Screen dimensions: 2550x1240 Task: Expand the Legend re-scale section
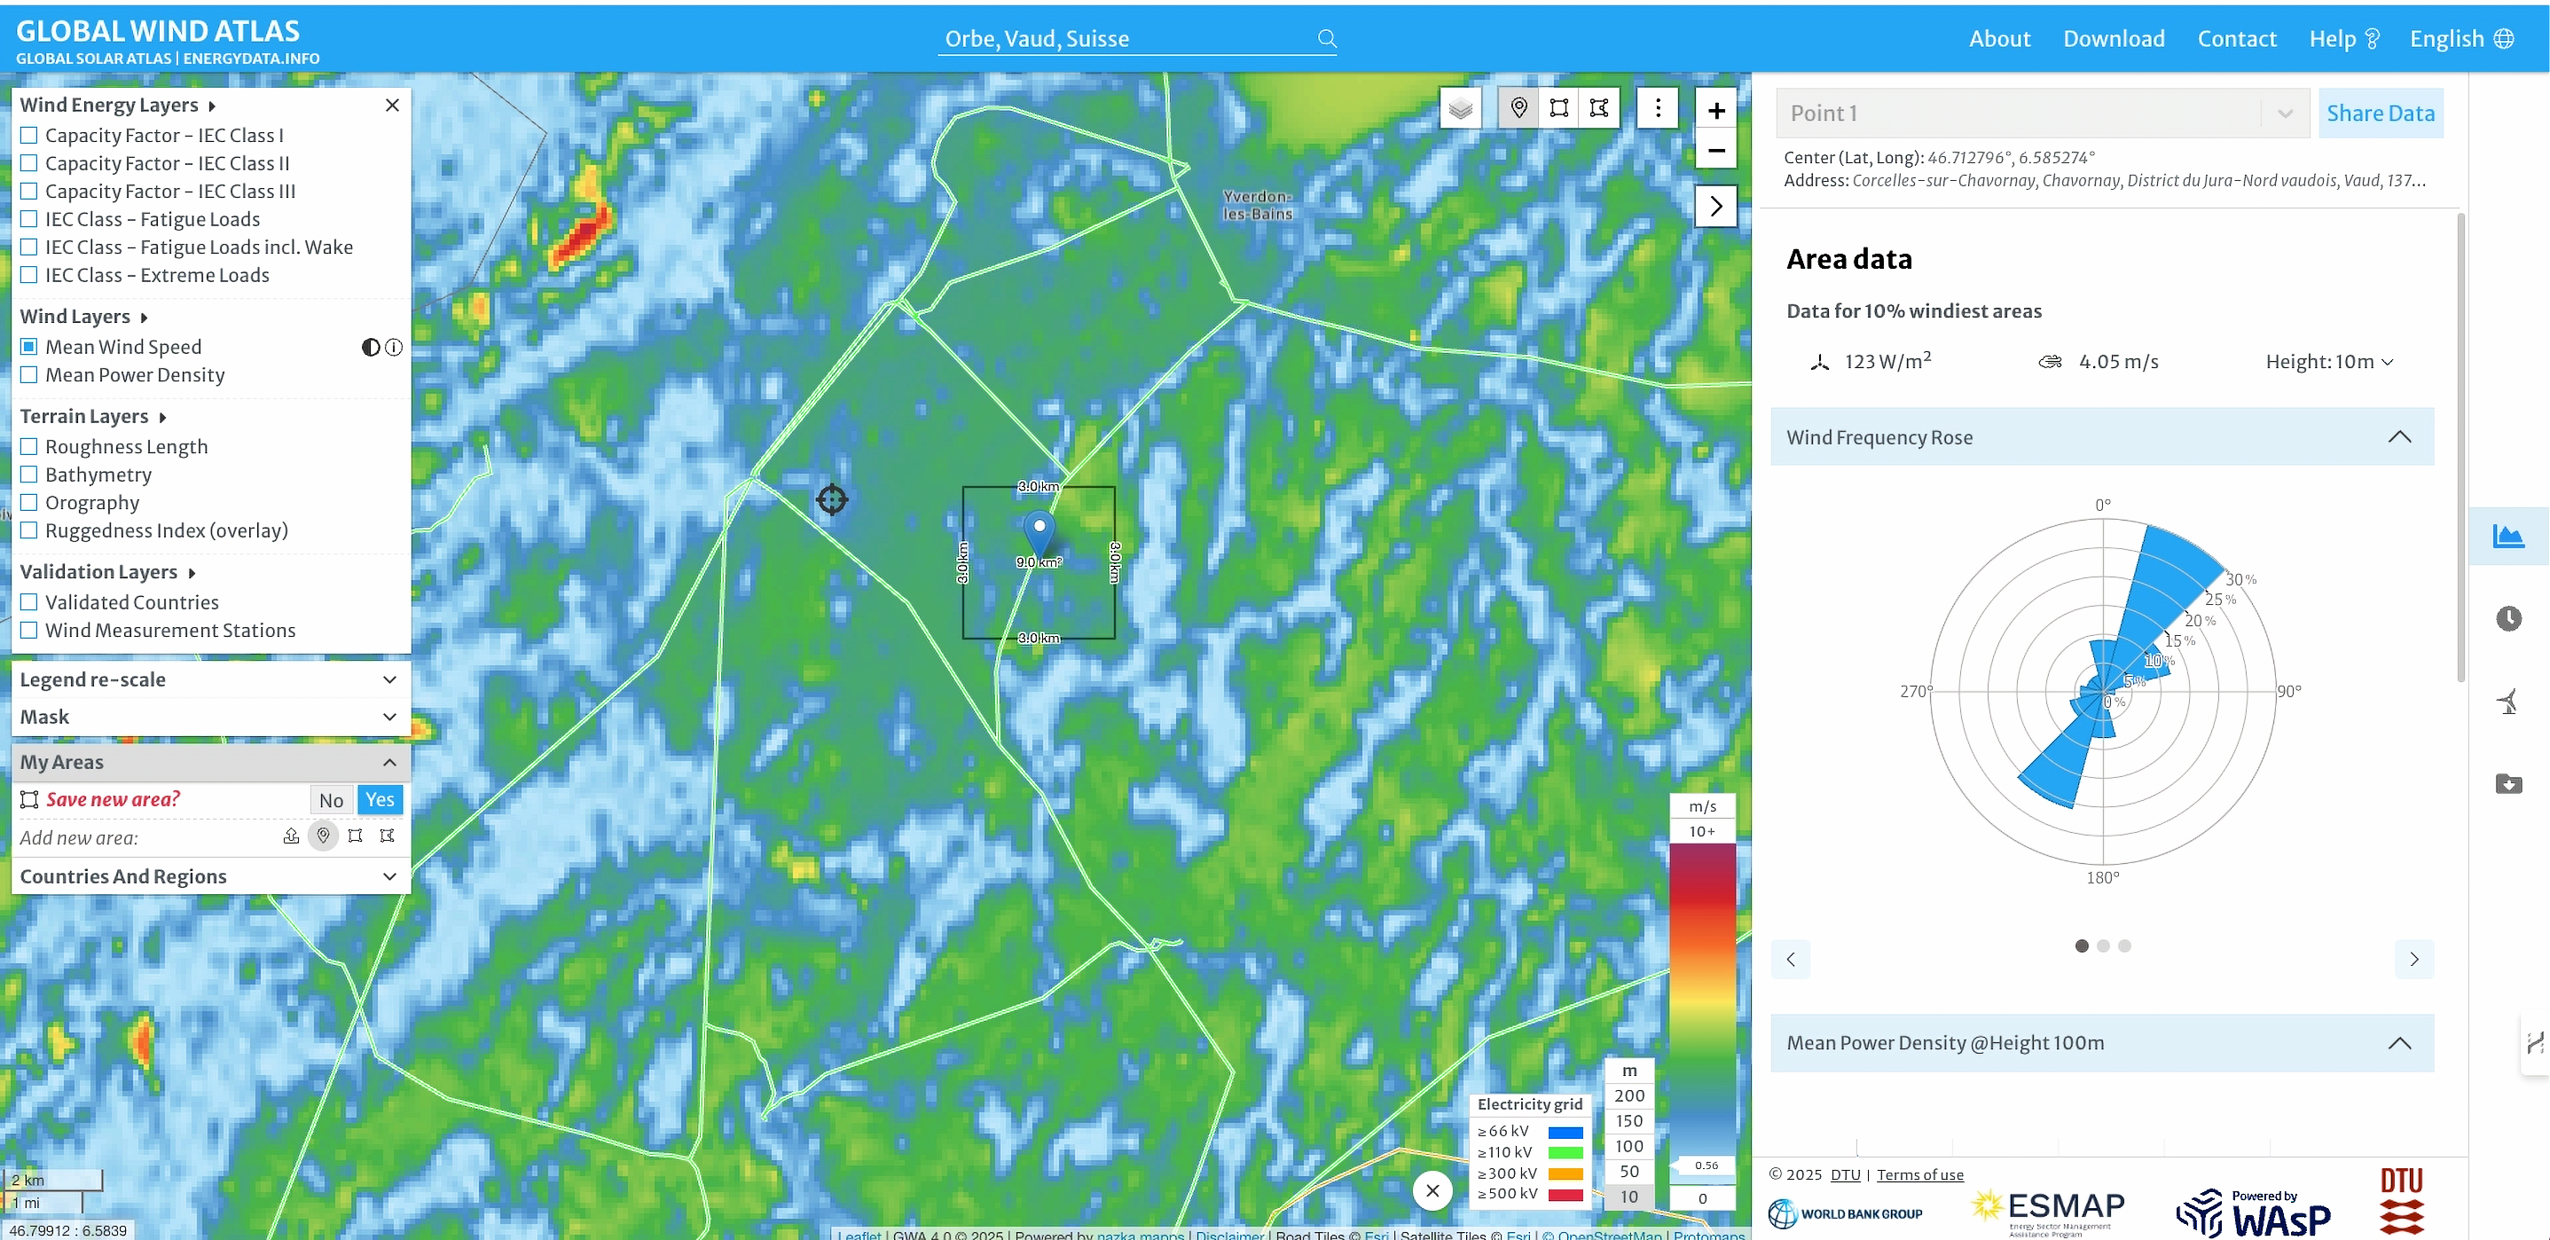208,680
